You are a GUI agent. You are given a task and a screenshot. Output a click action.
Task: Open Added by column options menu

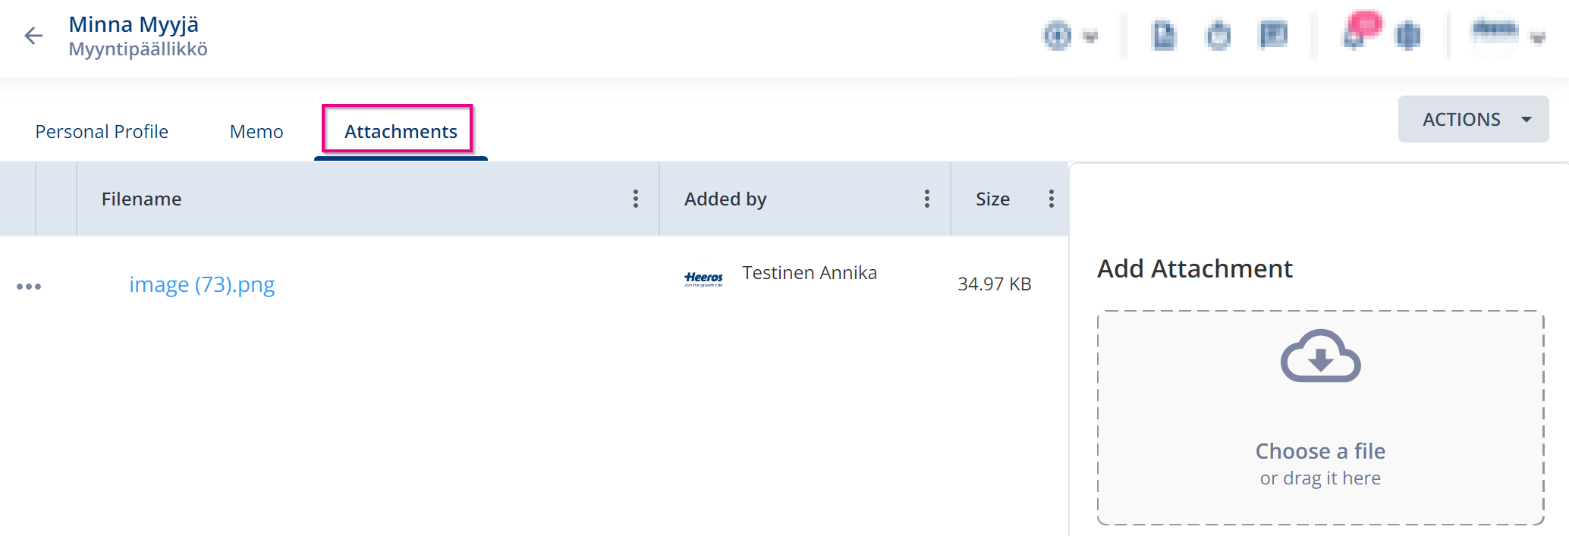click(926, 199)
